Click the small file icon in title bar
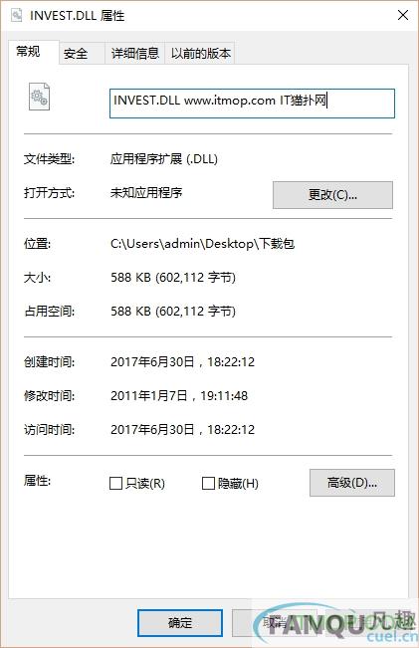This screenshot has width=419, height=648. click(x=17, y=15)
